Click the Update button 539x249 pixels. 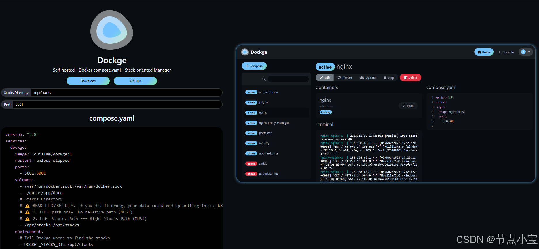pyautogui.click(x=368, y=78)
